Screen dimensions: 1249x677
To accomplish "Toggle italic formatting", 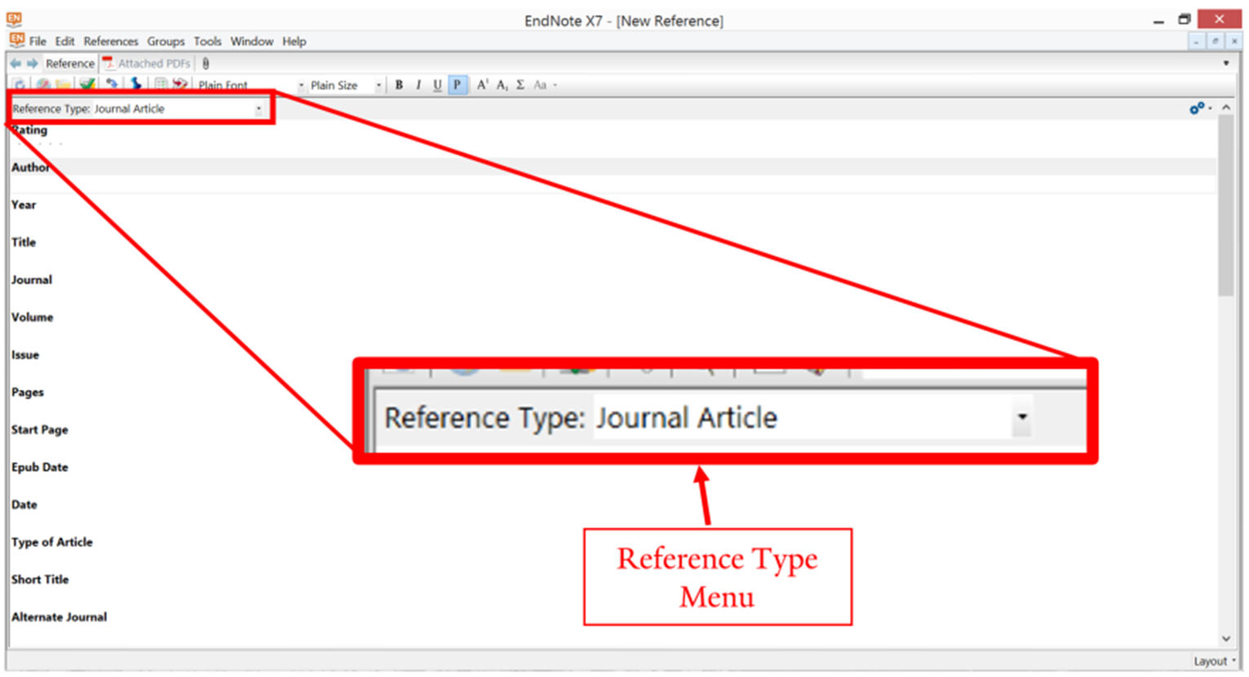I will point(419,85).
